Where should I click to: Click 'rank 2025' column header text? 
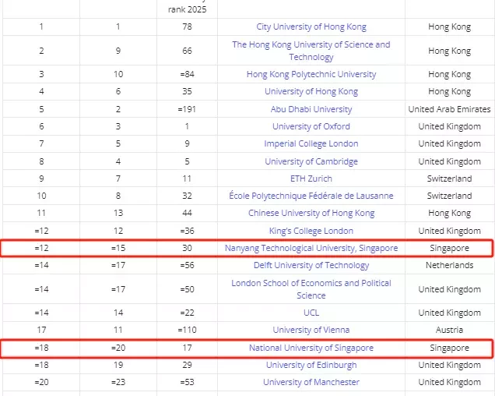click(188, 9)
